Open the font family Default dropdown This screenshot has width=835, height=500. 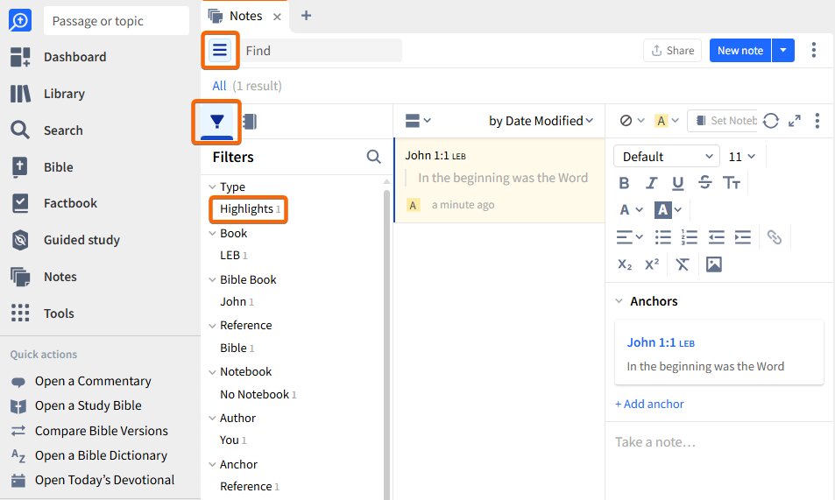coord(667,157)
